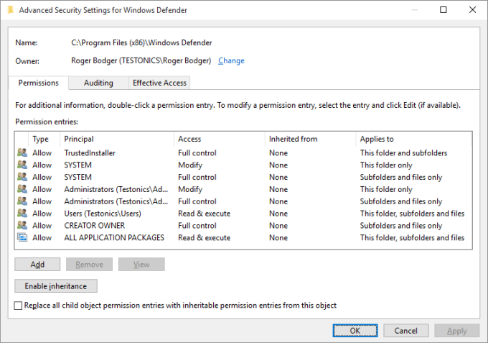
Task: Sort entries by Principal column header
Action: click(79, 139)
